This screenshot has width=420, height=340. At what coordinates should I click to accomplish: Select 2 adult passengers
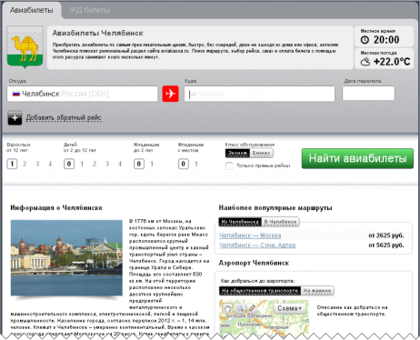click(x=25, y=164)
